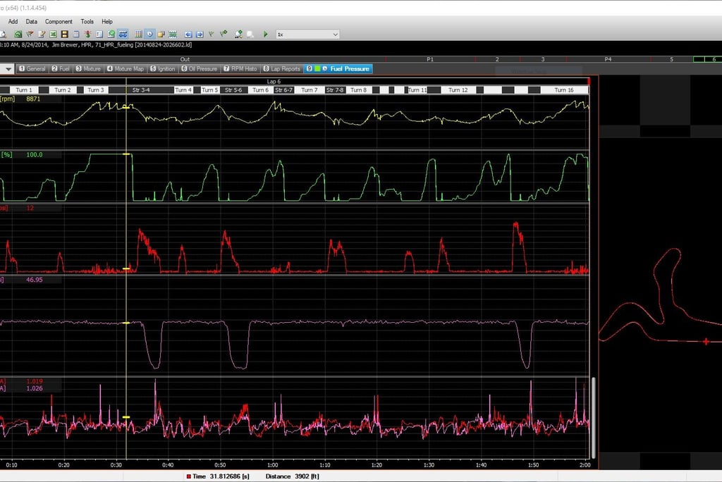This screenshot has height=482, width=722.
Task: Select the Turn 12 track section label
Action: point(458,90)
